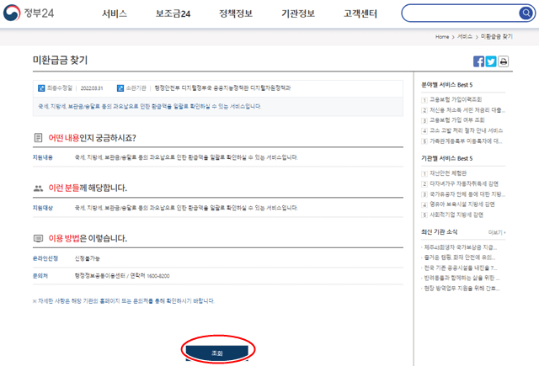Viewport: 539px width, 366px height.
Task: Click the 기관별 서비스 Best 5 heading
Action: (x=447, y=158)
